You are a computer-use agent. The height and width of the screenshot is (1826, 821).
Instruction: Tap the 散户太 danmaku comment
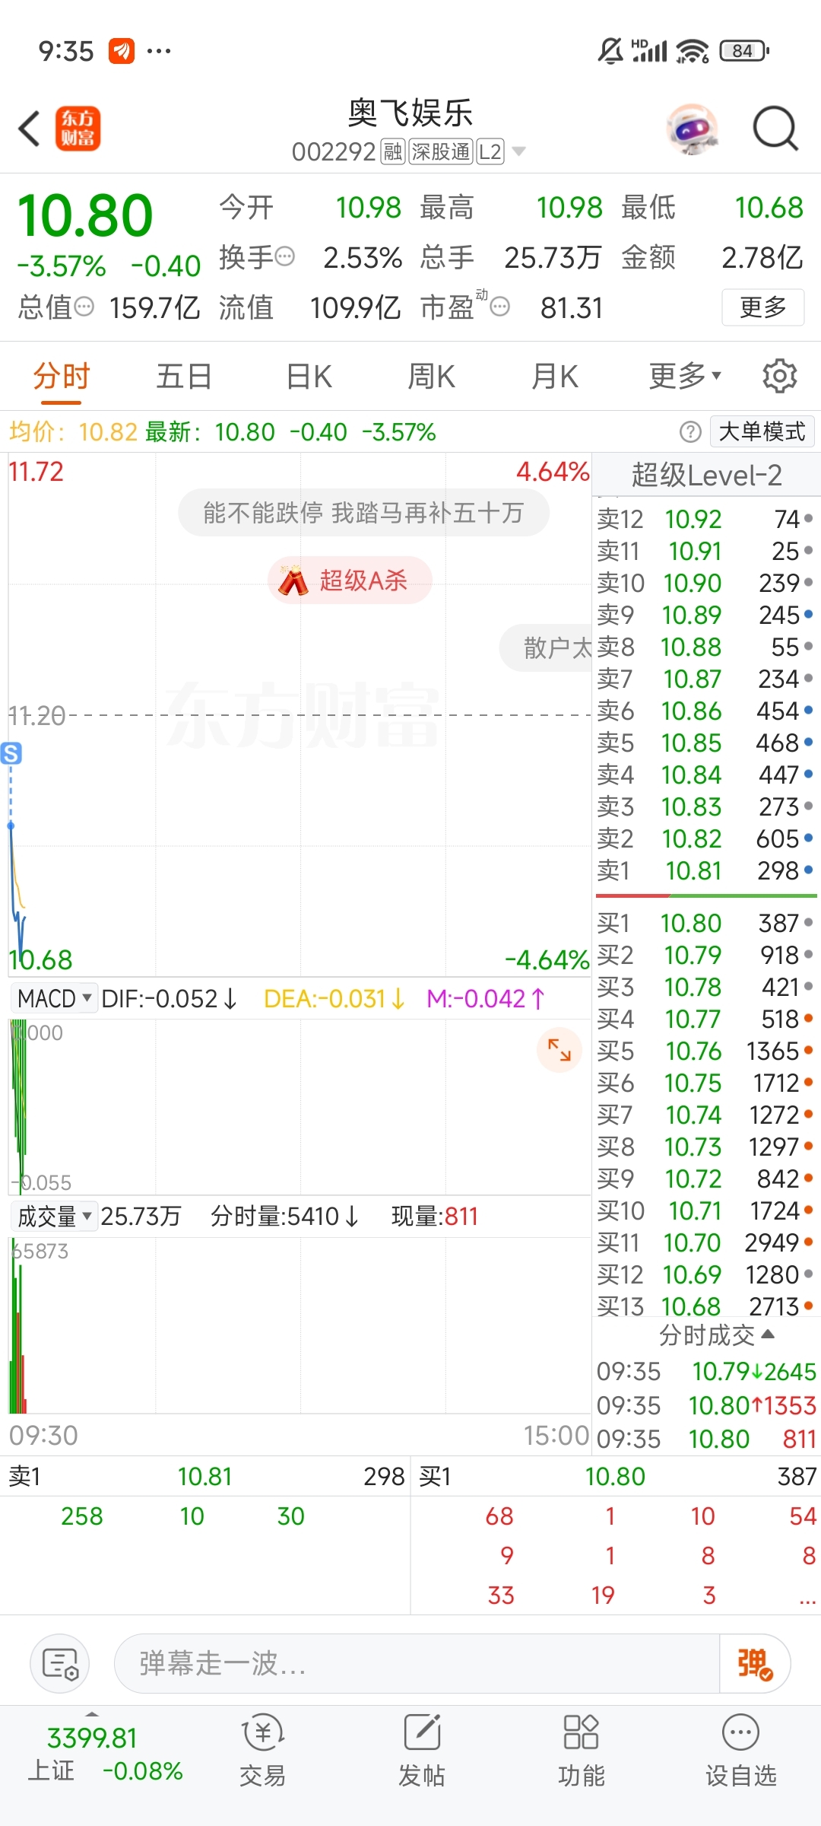click(x=545, y=647)
